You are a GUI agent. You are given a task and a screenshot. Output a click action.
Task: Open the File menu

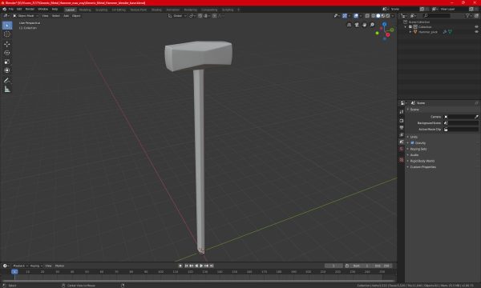point(11,9)
